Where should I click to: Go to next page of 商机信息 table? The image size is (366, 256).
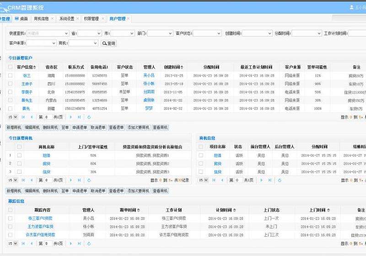[x=261, y=180]
